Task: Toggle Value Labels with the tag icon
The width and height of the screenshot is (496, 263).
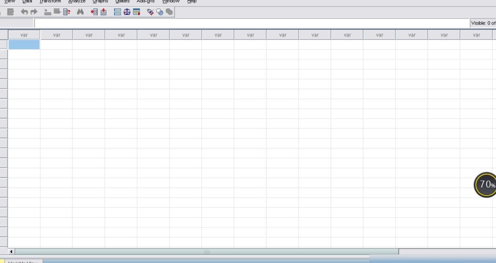Action: tap(150, 12)
